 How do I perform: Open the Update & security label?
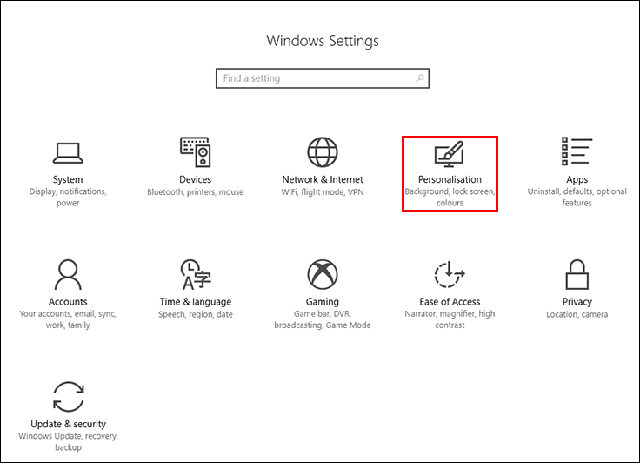click(x=68, y=424)
